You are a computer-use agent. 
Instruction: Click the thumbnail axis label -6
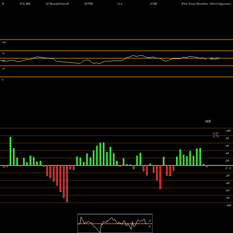click(149, 226)
